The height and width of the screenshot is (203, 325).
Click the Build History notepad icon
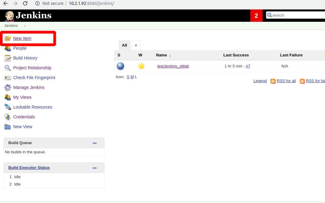pos(8,58)
